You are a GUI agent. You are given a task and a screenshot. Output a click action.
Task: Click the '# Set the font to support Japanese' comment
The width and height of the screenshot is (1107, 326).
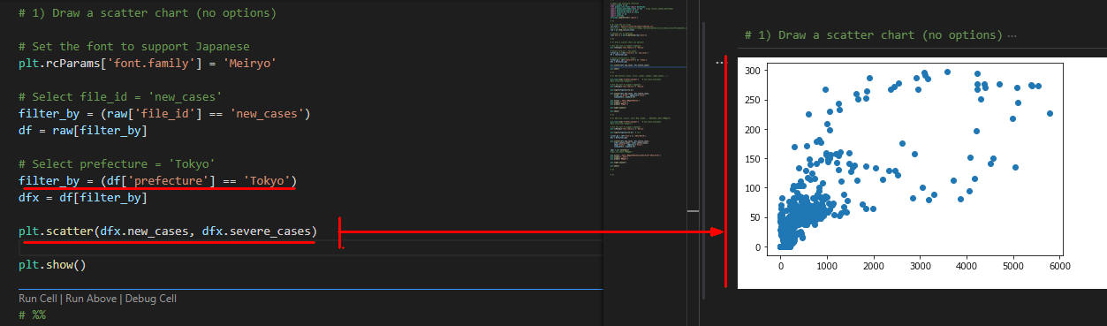tap(133, 46)
